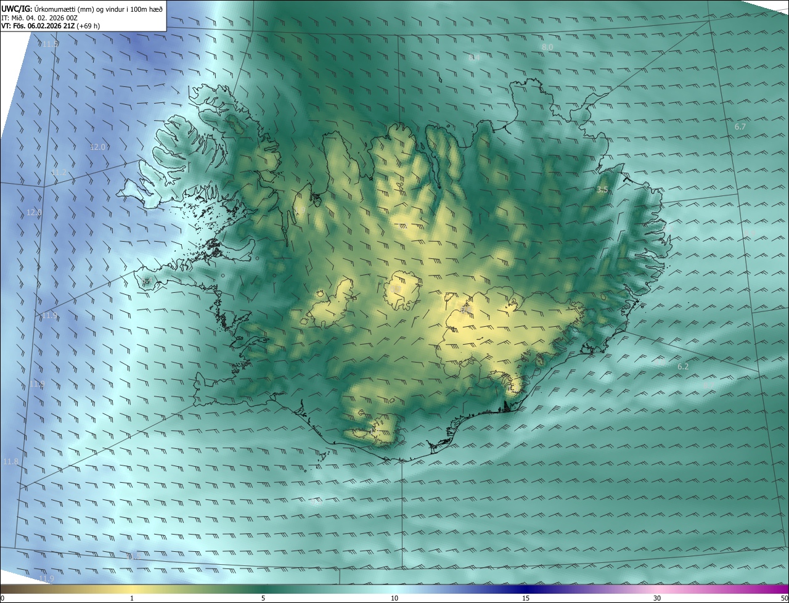Click the "50" tick on the color scale

(783, 598)
